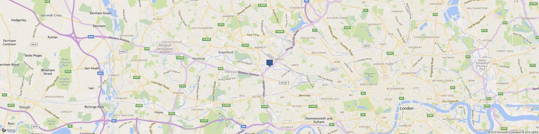Select the A4090 road shield
The height and width of the screenshot is (134, 539).
coord(206,39)
